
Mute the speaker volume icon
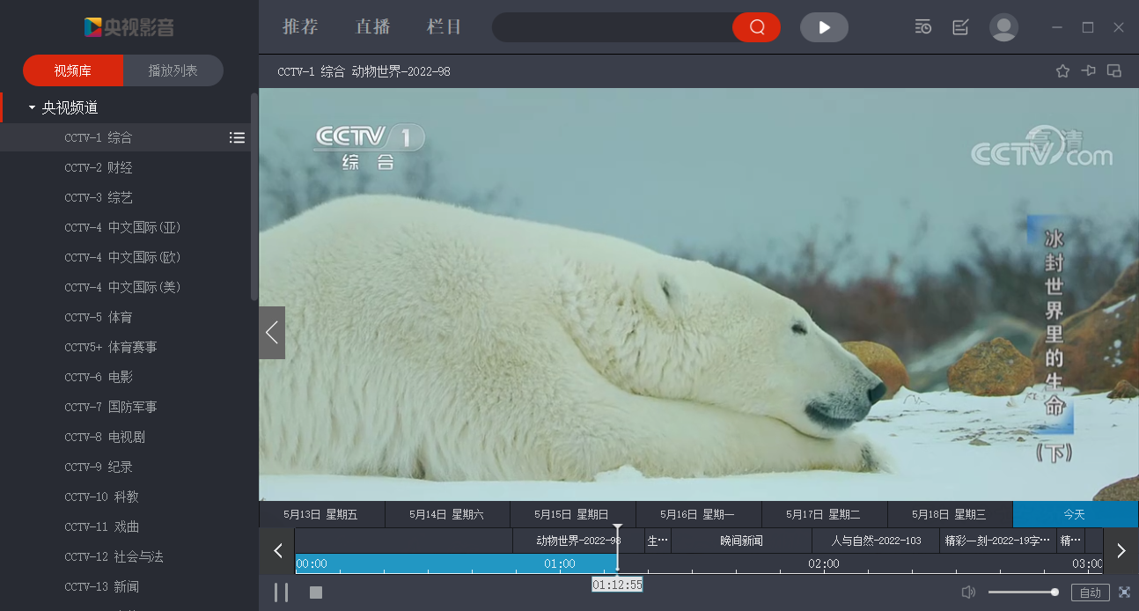968,593
